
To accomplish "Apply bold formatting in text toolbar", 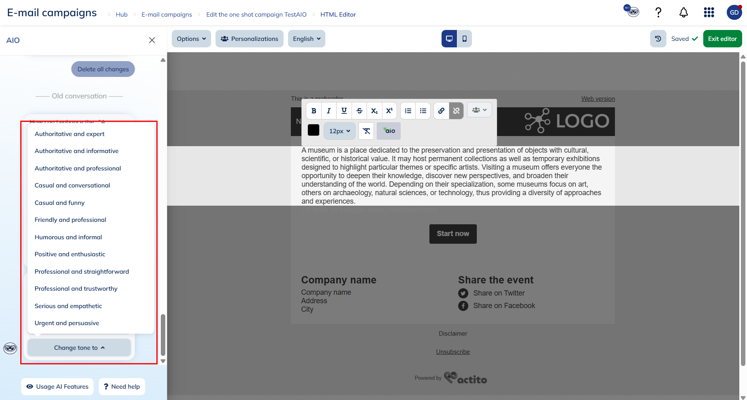I will coord(314,111).
